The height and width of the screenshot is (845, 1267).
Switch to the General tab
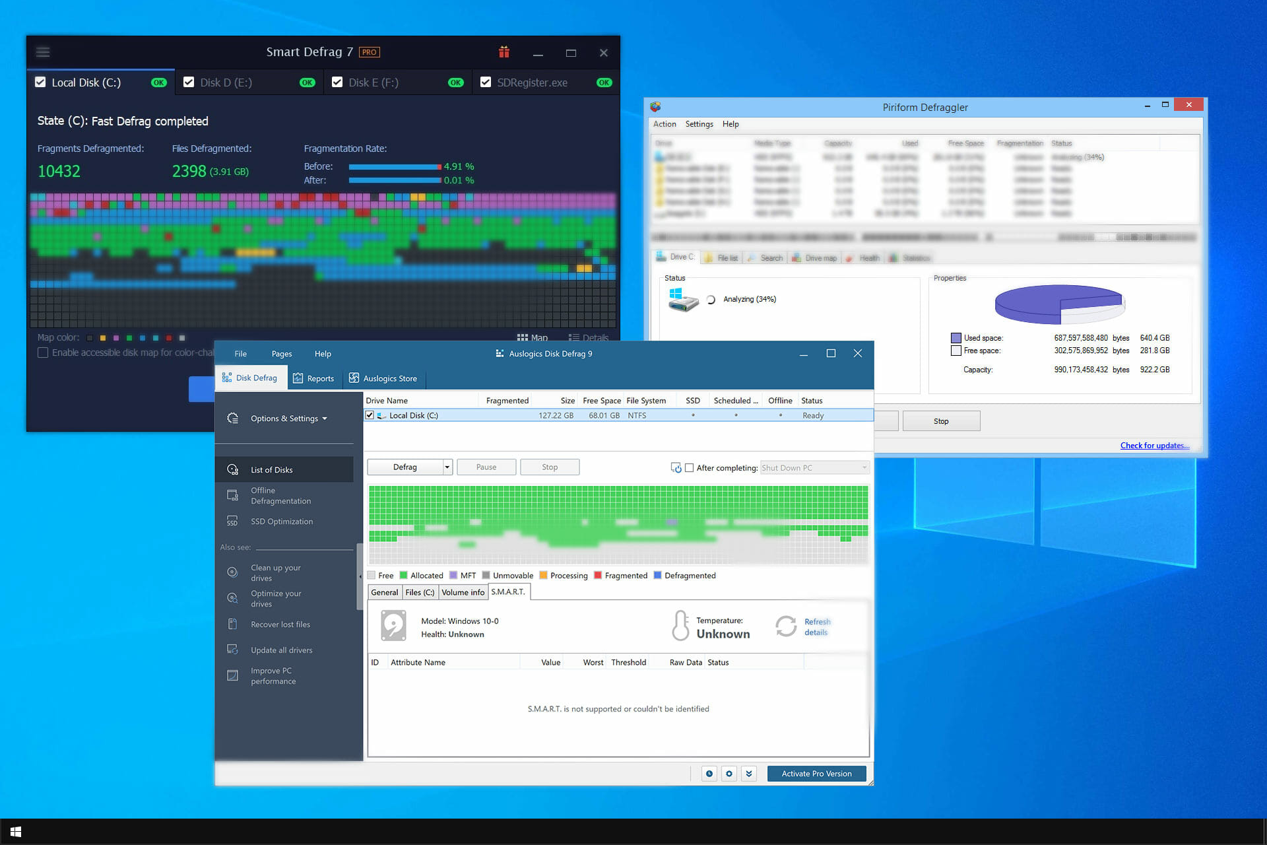click(385, 592)
